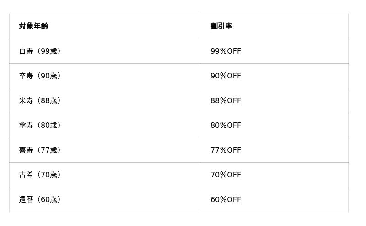Click the 割引率 column header
Image resolution: width=366 pixels, height=226 pixels.
(221, 26)
